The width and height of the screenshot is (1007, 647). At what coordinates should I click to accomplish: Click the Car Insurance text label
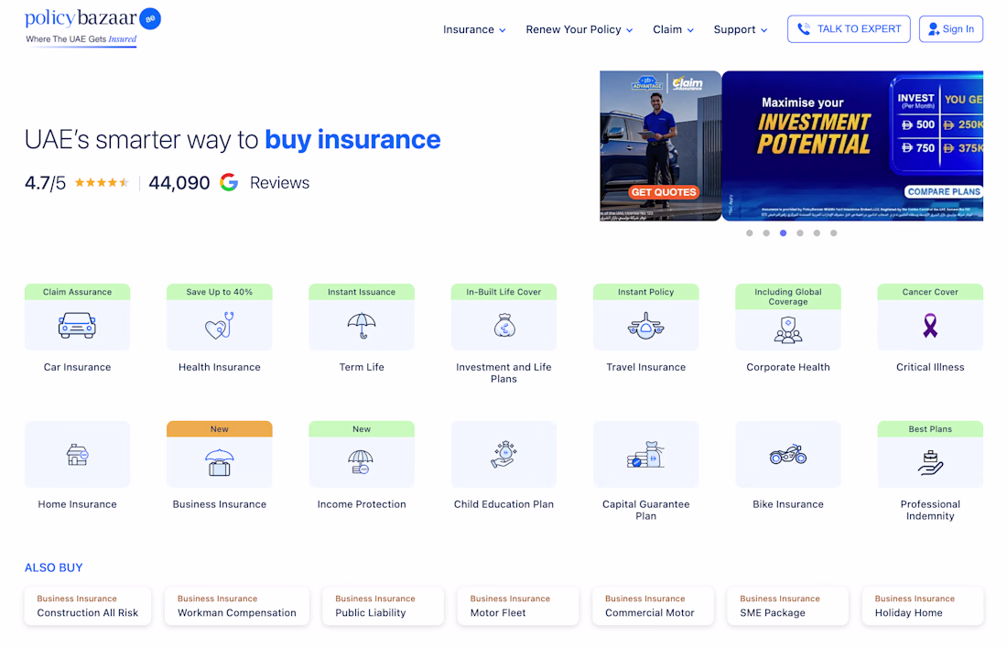(x=77, y=367)
